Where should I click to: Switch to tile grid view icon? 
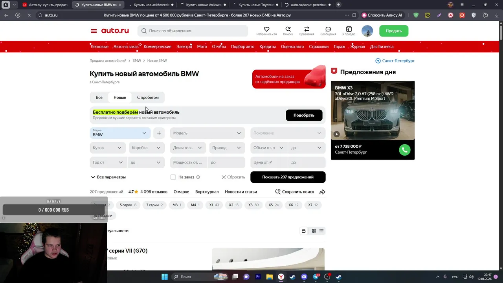click(x=314, y=231)
